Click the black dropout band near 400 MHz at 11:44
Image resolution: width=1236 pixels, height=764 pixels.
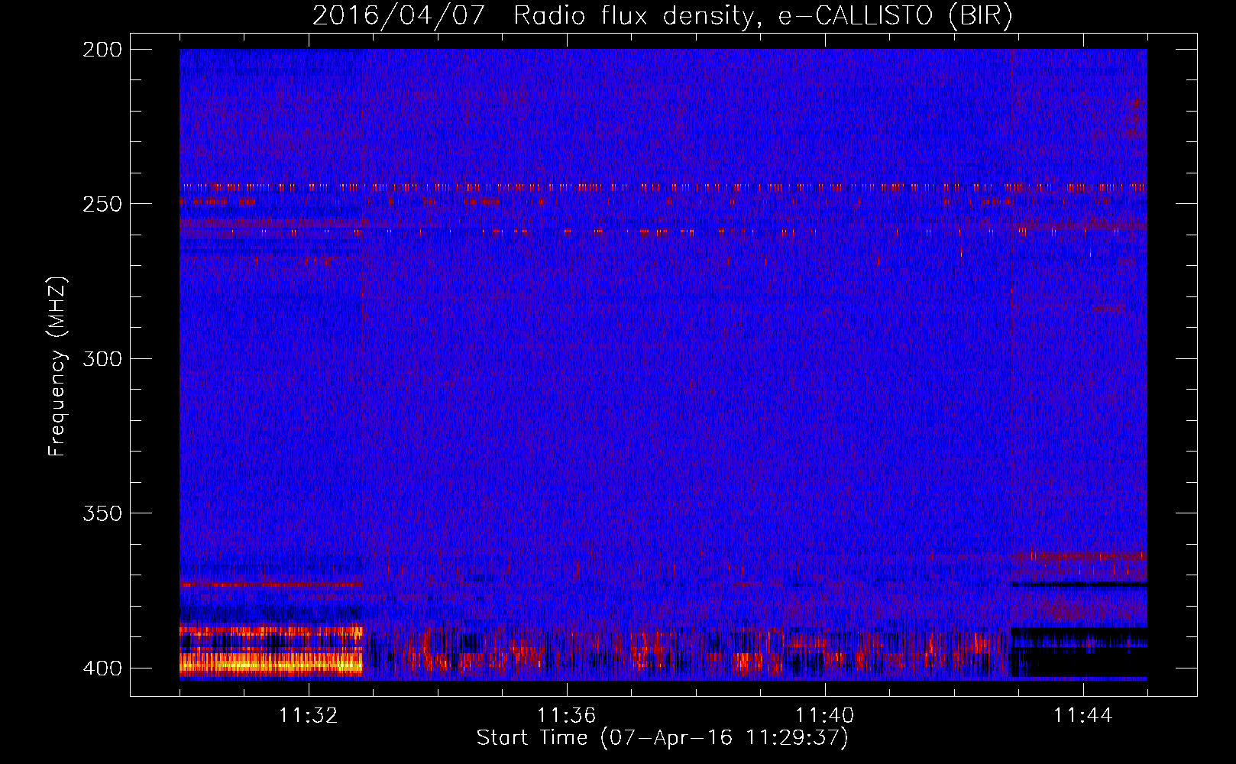tap(1079, 662)
